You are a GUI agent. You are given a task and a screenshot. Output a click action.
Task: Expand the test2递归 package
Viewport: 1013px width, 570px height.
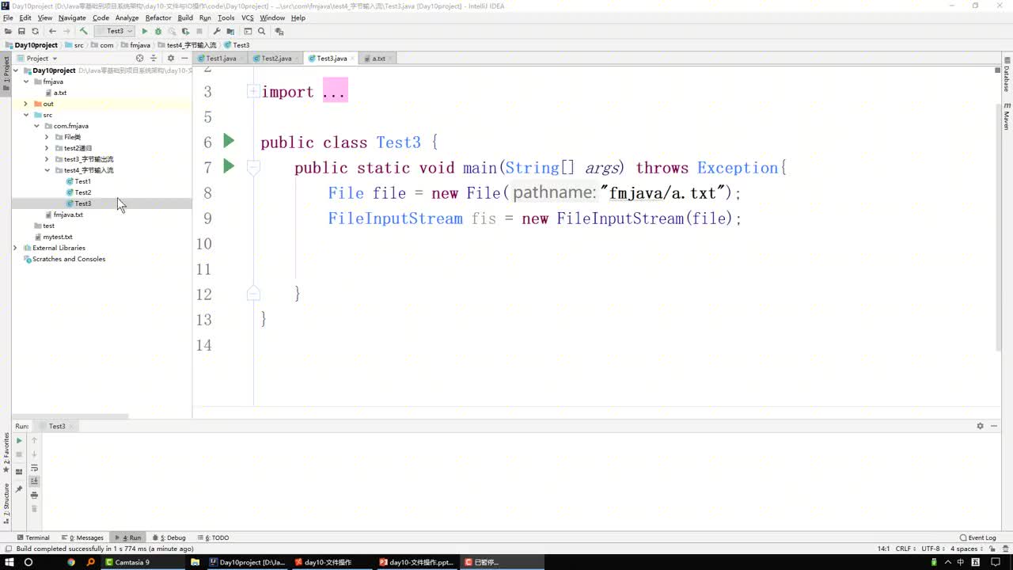point(47,148)
